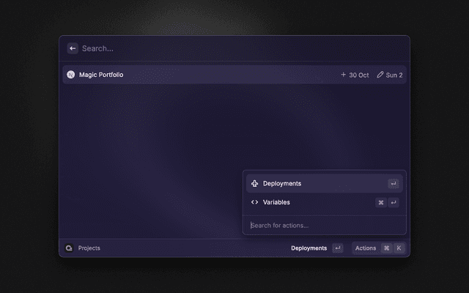Toggle the Actions panel from the footer

click(x=365, y=248)
